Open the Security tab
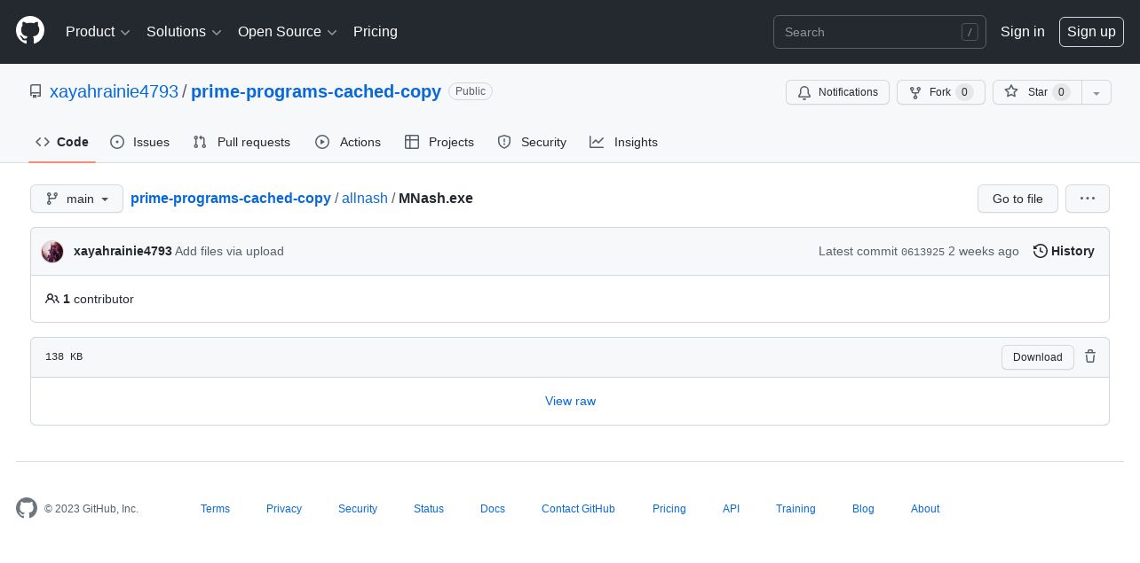Image resolution: width=1140 pixels, height=563 pixels. 532,142
